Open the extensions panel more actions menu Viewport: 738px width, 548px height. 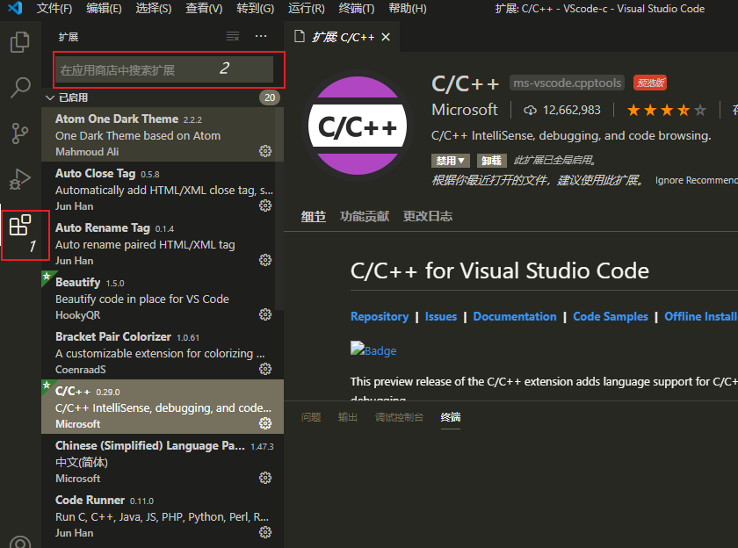coord(261,36)
